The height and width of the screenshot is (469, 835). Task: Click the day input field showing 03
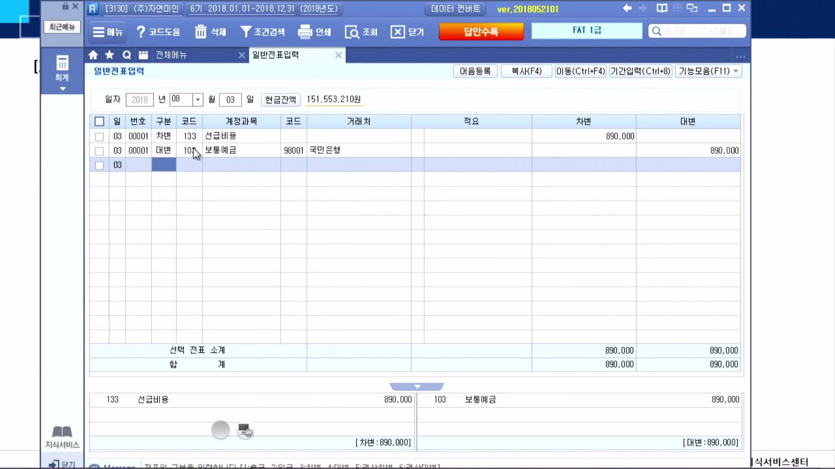tap(230, 100)
